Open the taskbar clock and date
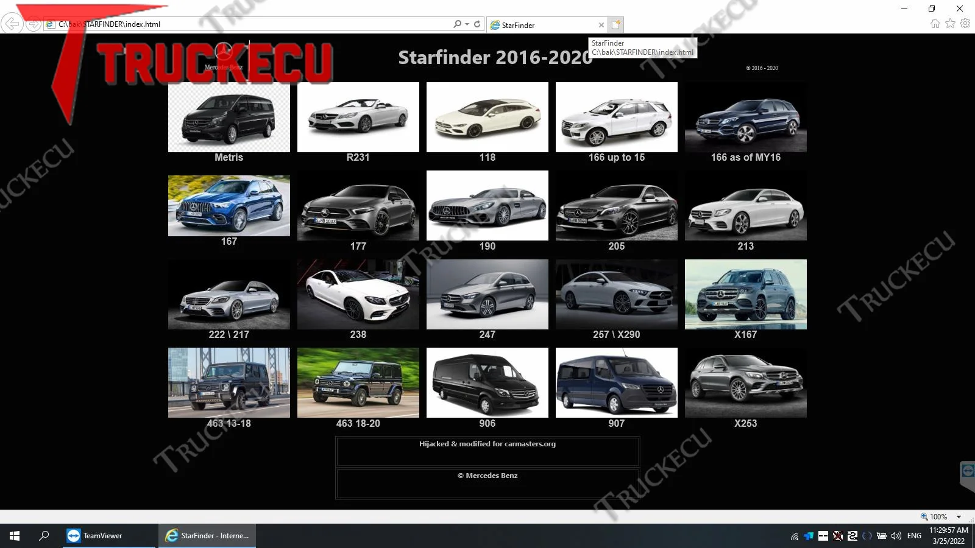 pos(949,536)
